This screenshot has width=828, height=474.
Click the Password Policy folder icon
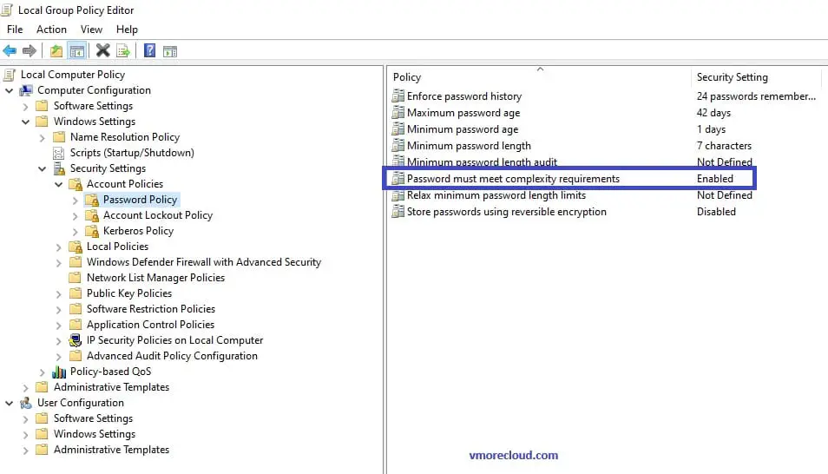92,200
